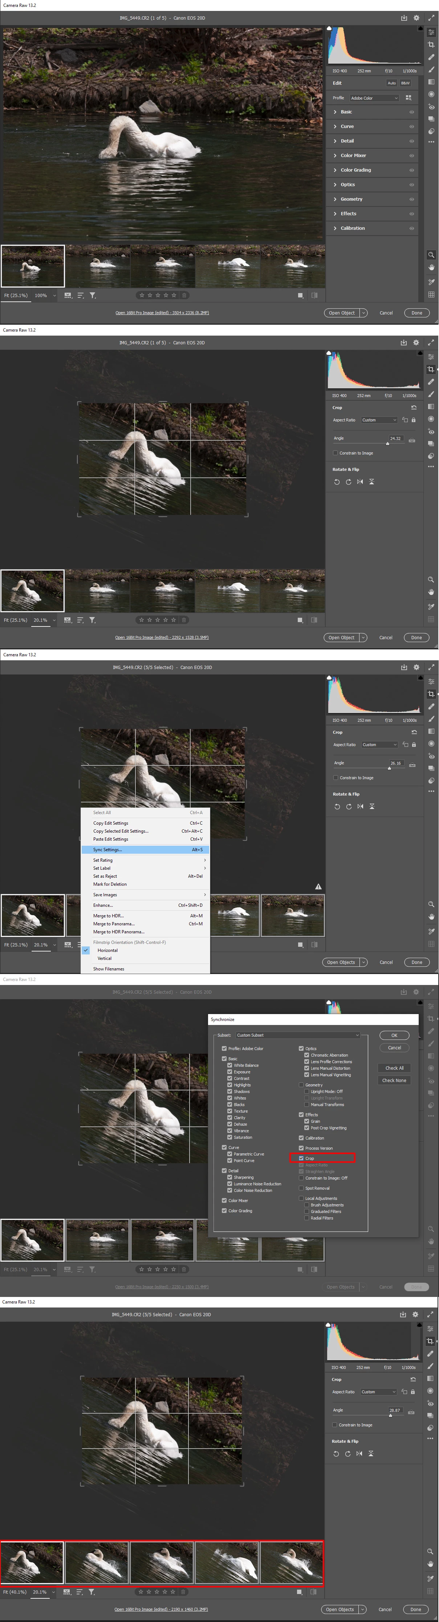In 24.32 angle window, click the reset crop icon
This screenshot has height=1622, width=439.
[x=413, y=408]
